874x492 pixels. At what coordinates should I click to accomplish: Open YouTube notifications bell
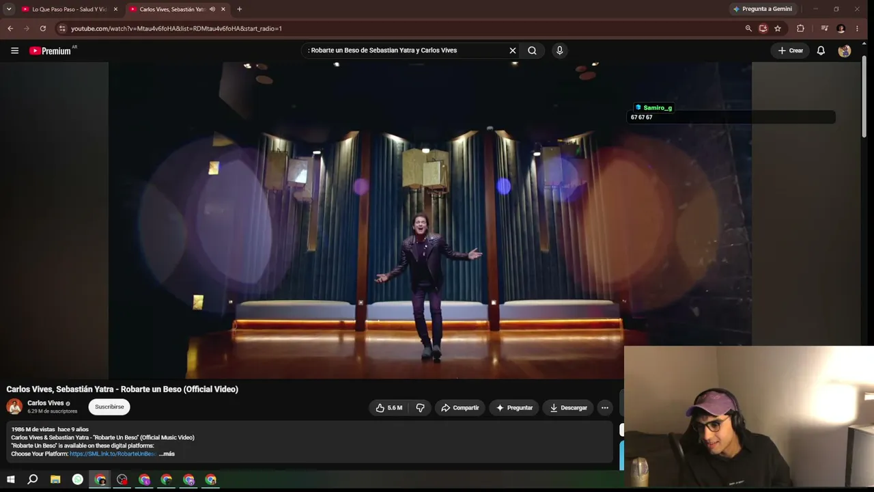click(821, 51)
